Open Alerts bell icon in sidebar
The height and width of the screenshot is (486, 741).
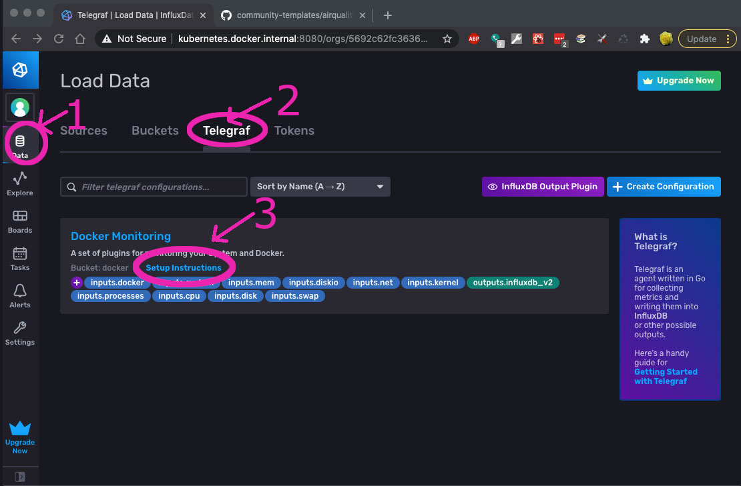tap(20, 295)
